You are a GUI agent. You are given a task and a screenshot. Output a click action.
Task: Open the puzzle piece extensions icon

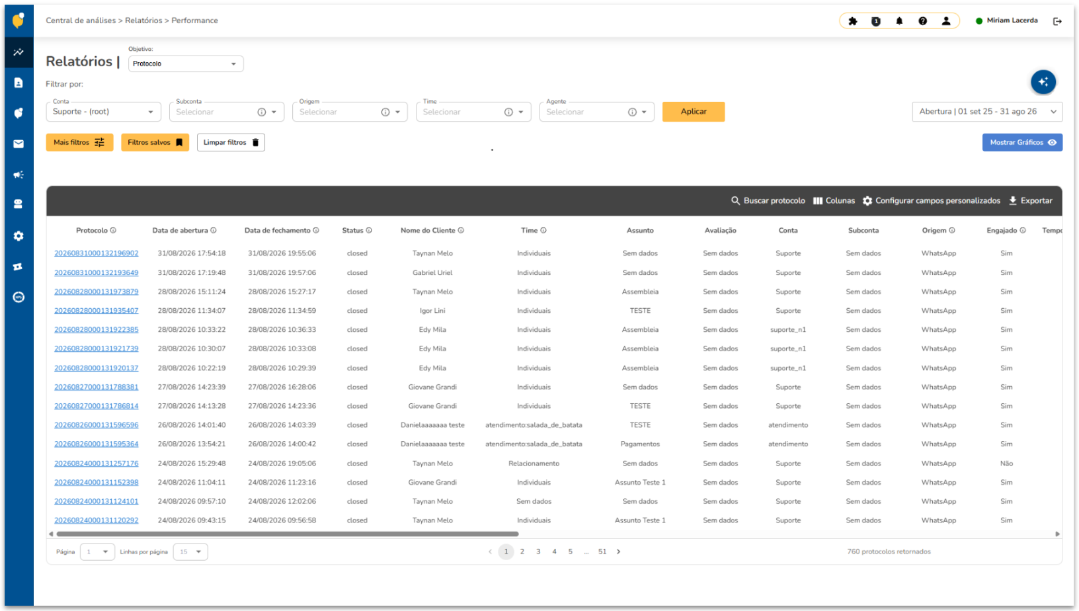coord(853,21)
